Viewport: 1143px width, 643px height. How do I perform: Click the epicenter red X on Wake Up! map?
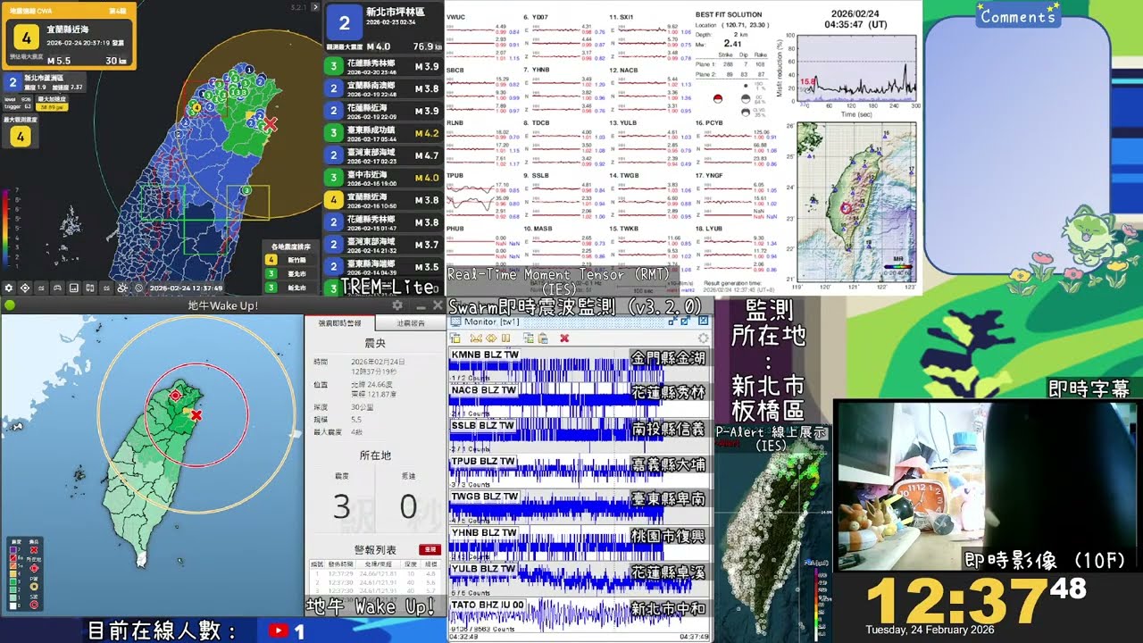click(x=196, y=415)
